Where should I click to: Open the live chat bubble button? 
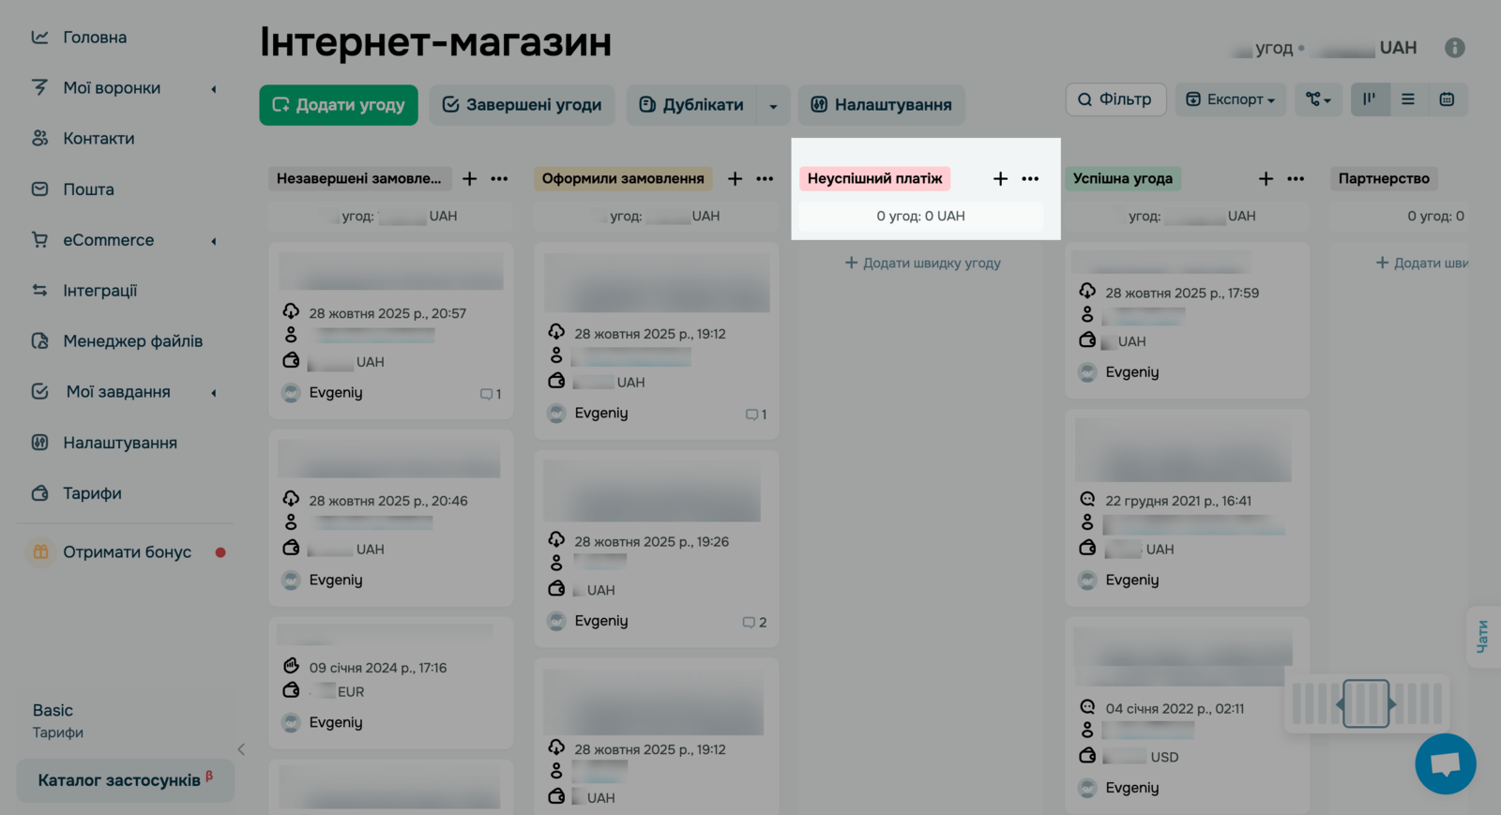click(x=1445, y=764)
